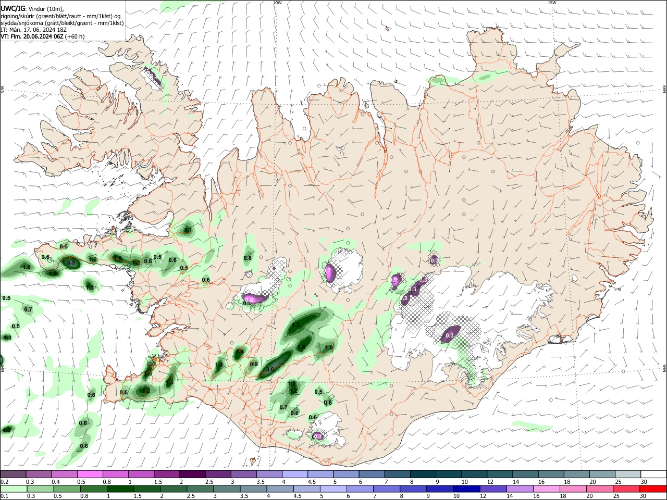Click the '3.0' rain value in the south
Screen dimensions: 667x500
[270, 369]
